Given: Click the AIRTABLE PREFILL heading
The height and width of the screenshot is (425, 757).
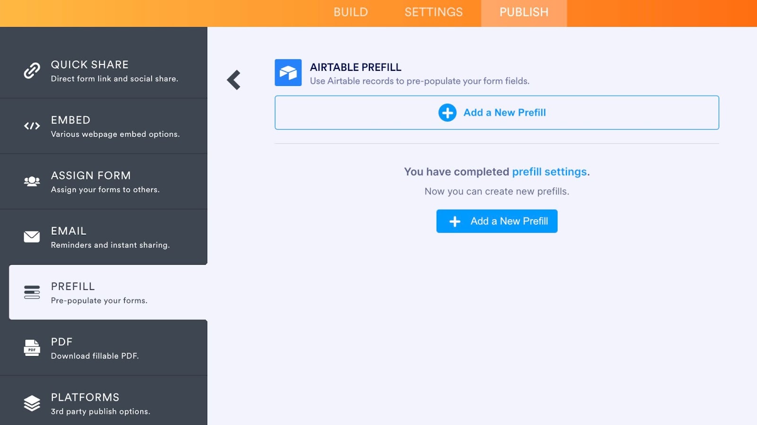Looking at the screenshot, I should pos(355,68).
